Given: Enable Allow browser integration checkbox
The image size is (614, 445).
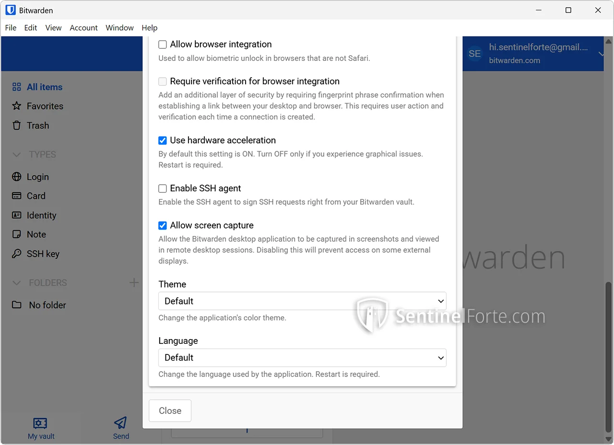Looking at the screenshot, I should pos(163,45).
